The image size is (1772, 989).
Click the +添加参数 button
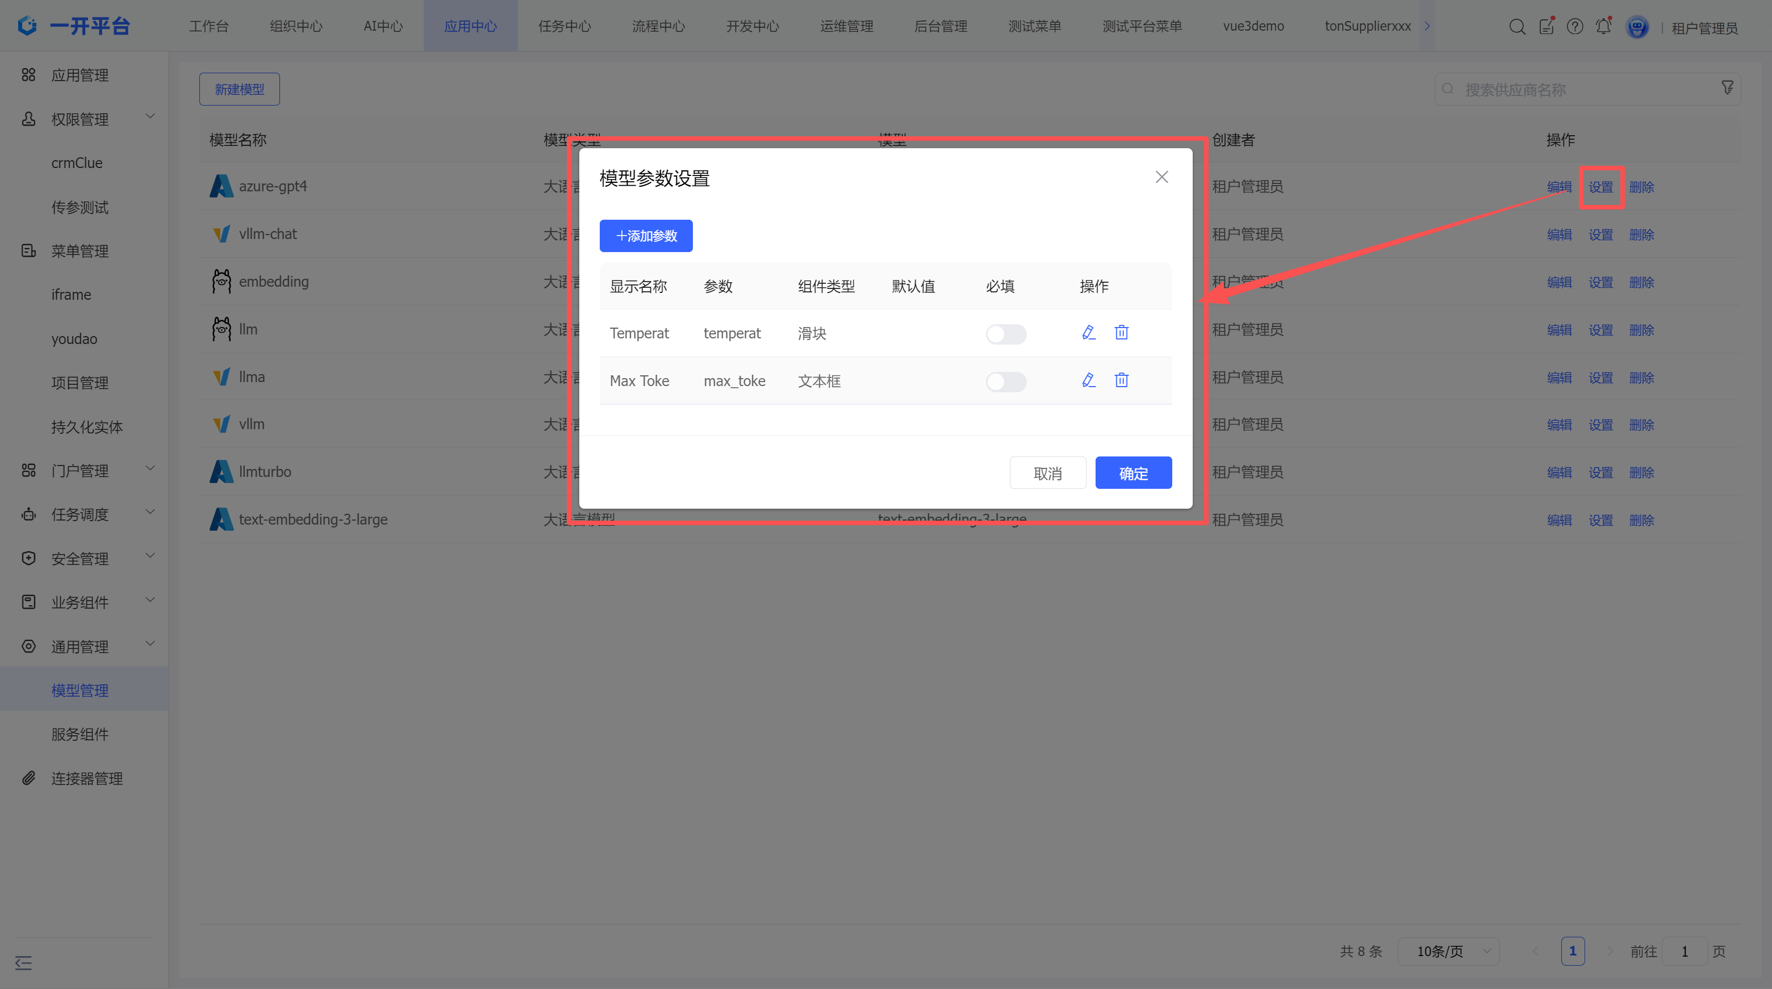tap(646, 236)
